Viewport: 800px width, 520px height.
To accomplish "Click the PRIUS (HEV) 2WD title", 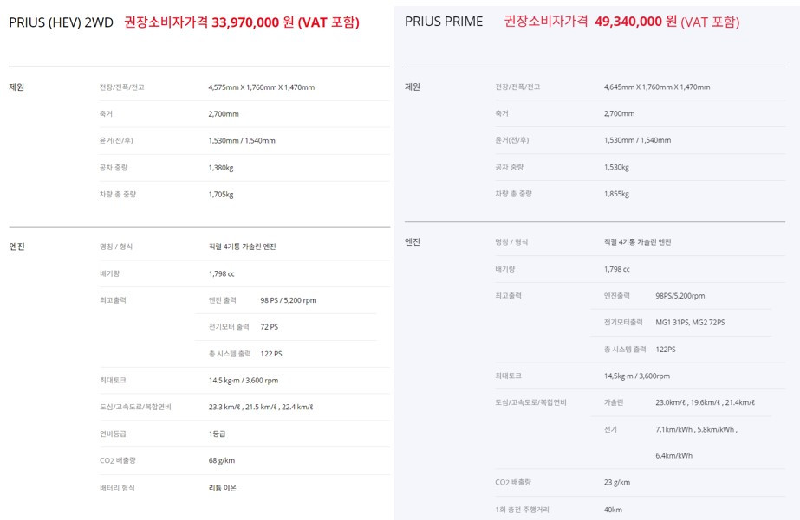I will (x=62, y=22).
